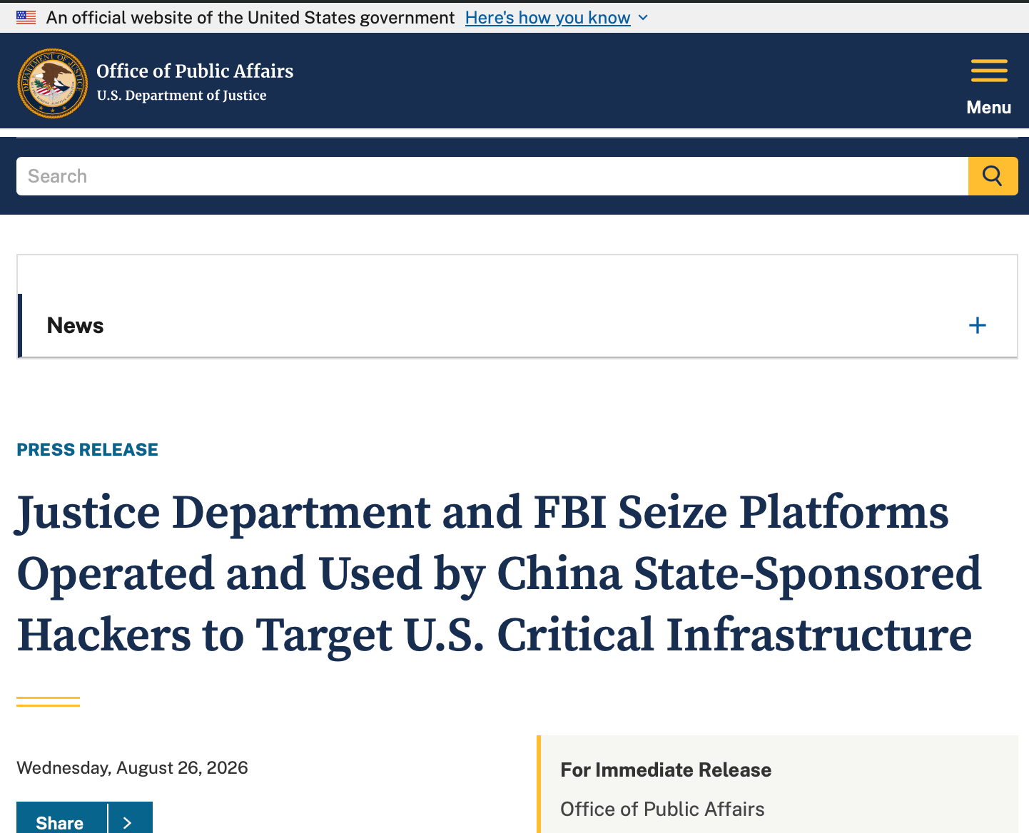Click the press release headline about seized platforms
1029x833 pixels.
tap(500, 573)
